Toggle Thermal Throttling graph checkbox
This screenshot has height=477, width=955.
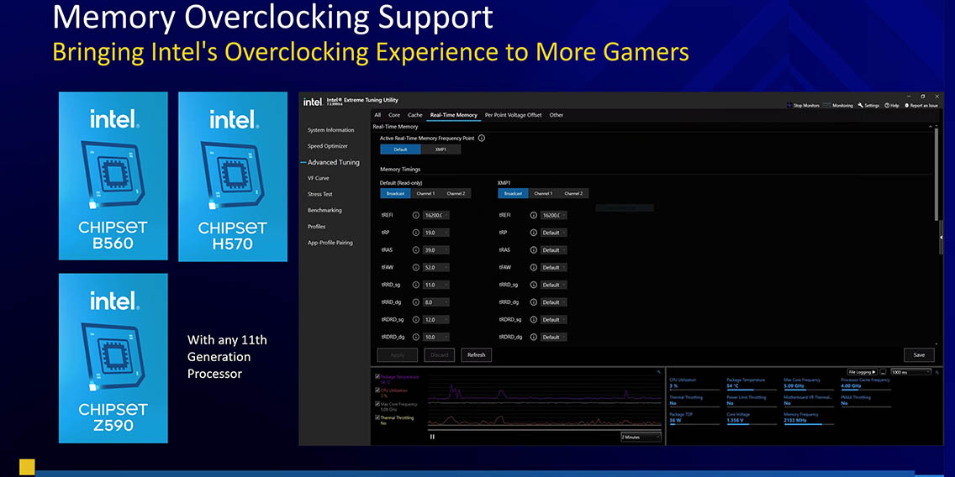point(377,417)
